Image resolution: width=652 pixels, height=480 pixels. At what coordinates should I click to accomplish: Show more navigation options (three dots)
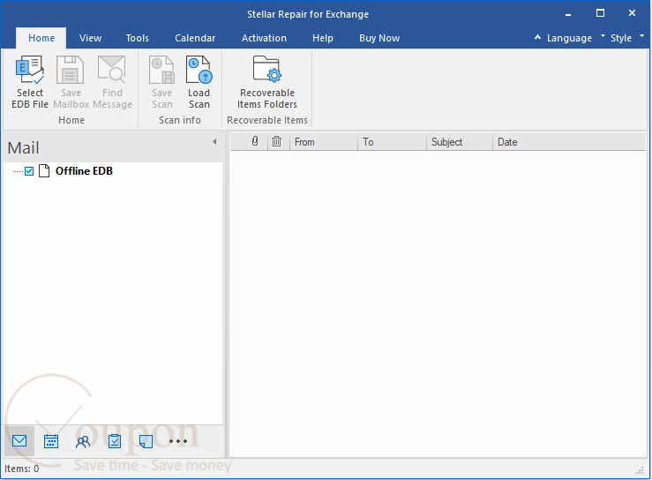(x=178, y=441)
